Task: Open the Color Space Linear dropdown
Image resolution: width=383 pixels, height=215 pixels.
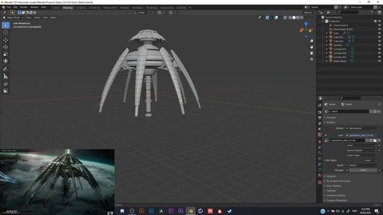Action: click(x=370, y=161)
